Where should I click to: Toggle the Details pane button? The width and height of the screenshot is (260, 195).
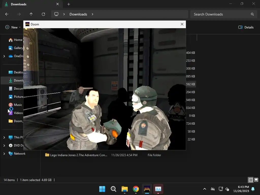point(246,27)
